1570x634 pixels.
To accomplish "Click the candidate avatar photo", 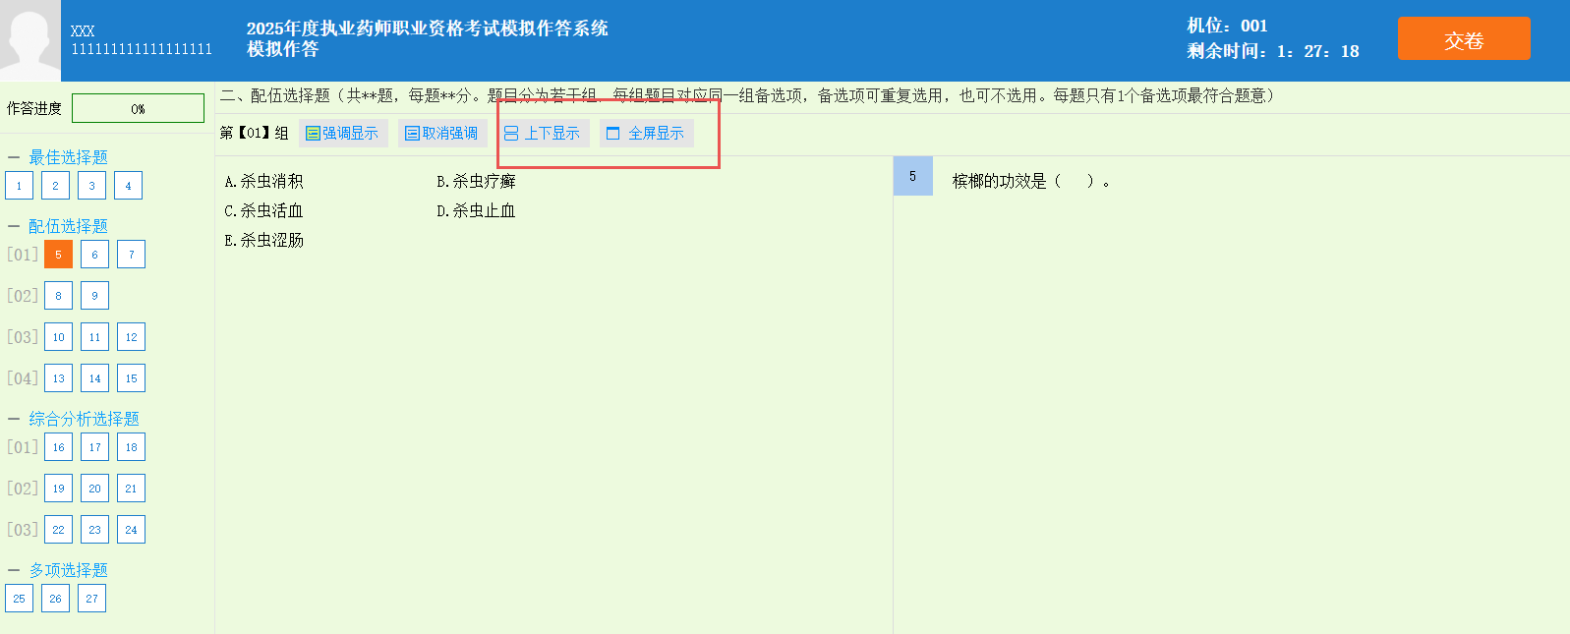I will (30, 40).
